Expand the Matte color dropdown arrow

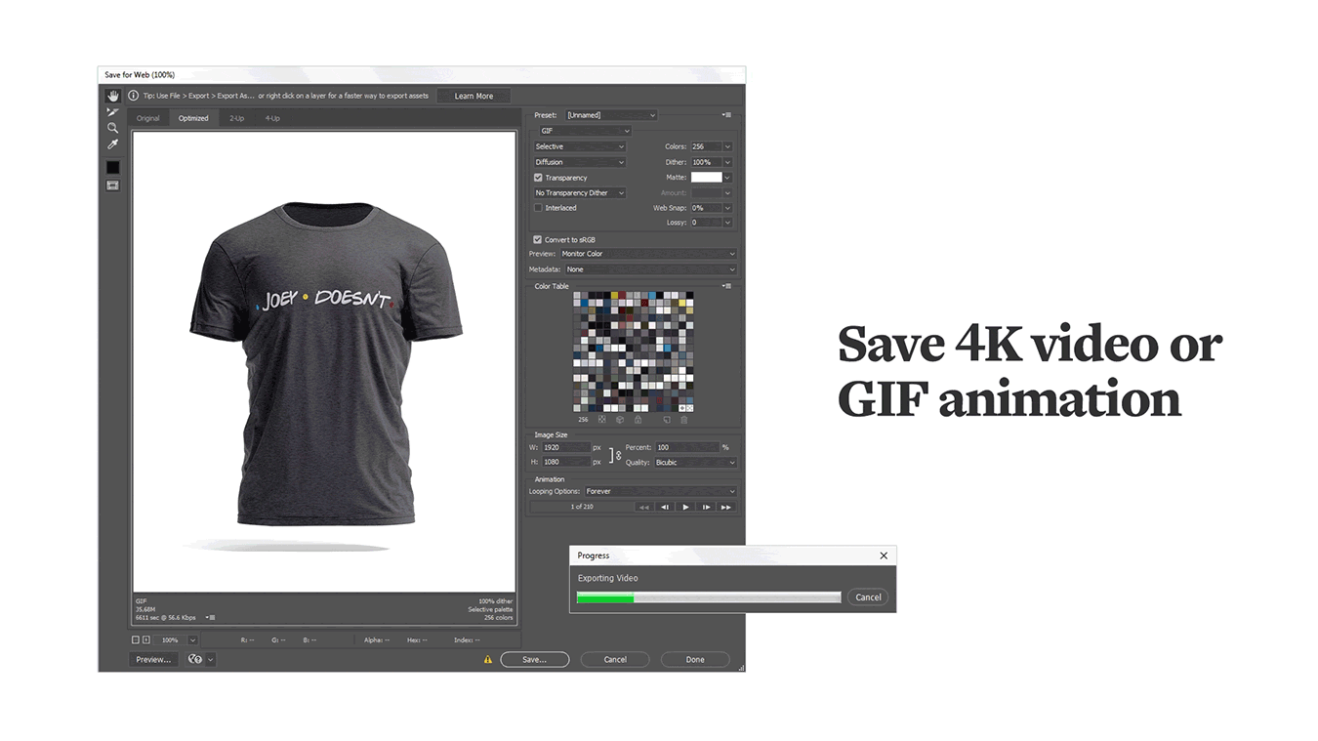click(x=727, y=178)
